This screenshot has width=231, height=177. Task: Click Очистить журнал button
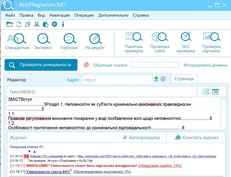[196, 137]
